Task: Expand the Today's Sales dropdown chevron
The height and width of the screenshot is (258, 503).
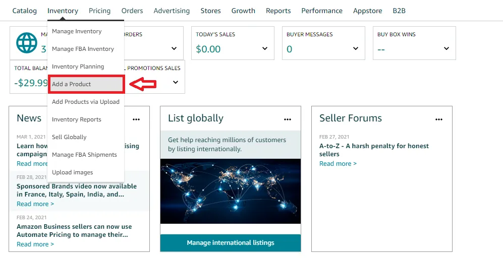Action: point(265,48)
